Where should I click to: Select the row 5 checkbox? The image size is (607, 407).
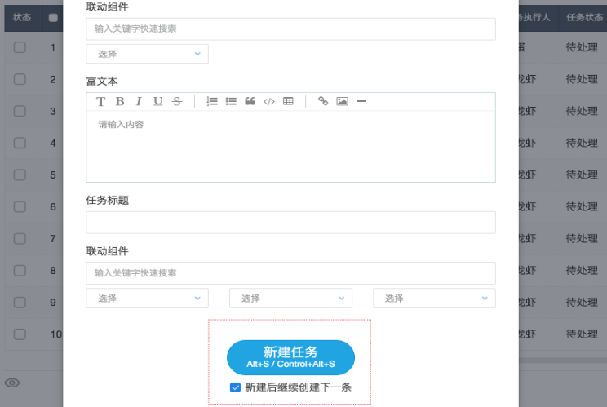(x=20, y=175)
